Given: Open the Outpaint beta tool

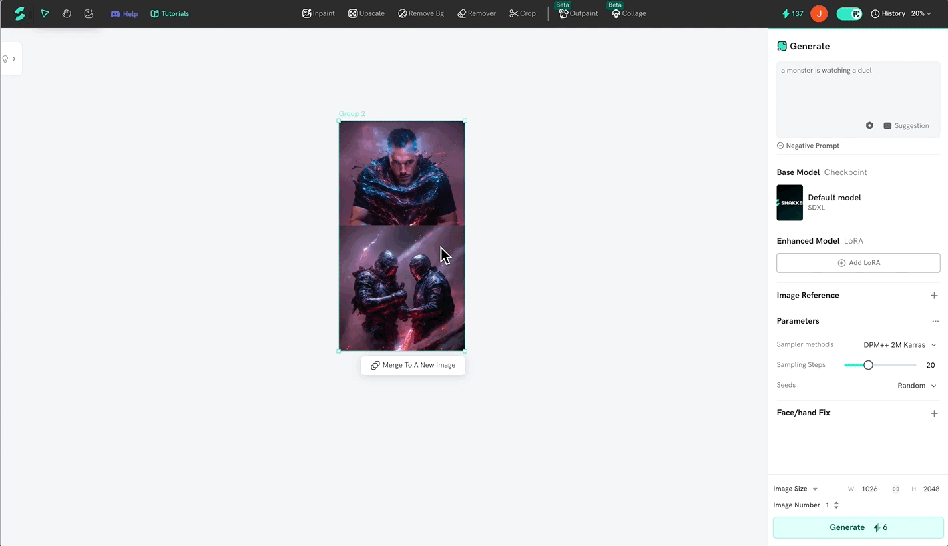Looking at the screenshot, I should 578,13.
